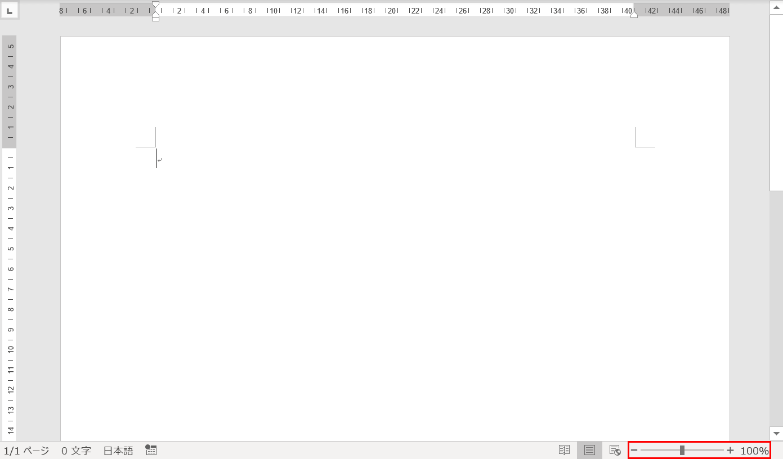The height and width of the screenshot is (459, 783).
Task: Click the zoom in plus button
Action: point(730,450)
